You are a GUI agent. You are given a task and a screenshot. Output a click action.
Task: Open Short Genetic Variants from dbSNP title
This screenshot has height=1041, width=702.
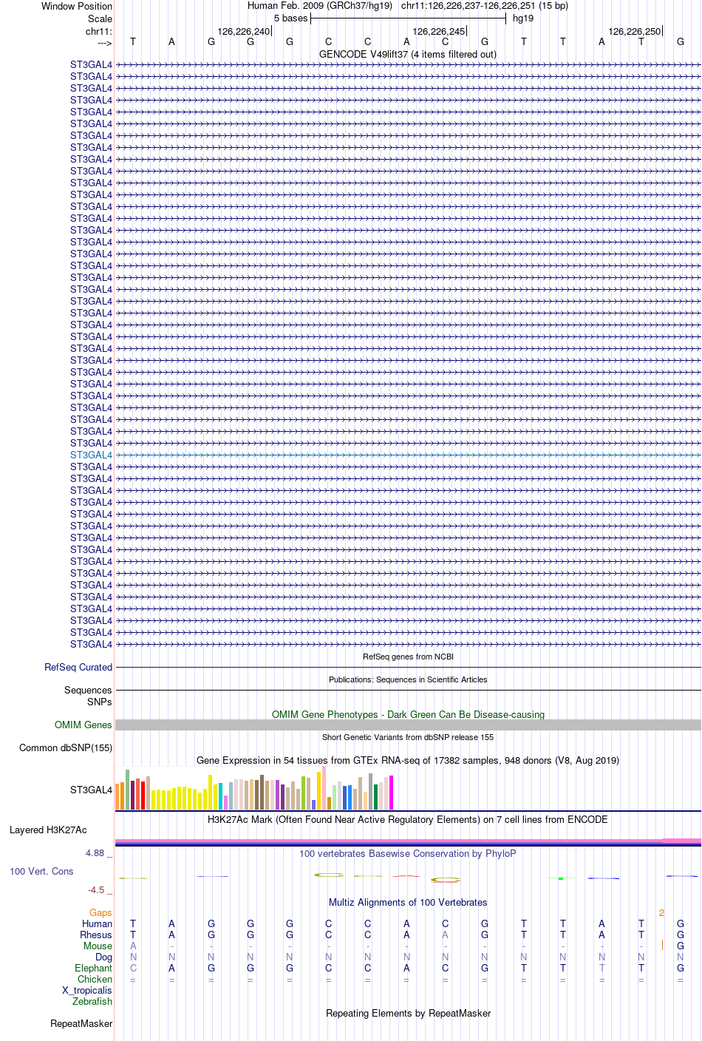(408, 737)
